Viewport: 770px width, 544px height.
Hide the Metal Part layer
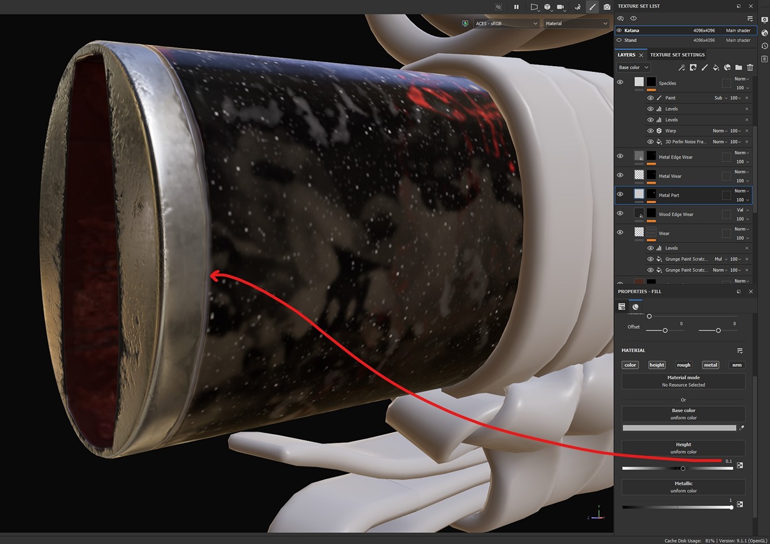(x=620, y=194)
